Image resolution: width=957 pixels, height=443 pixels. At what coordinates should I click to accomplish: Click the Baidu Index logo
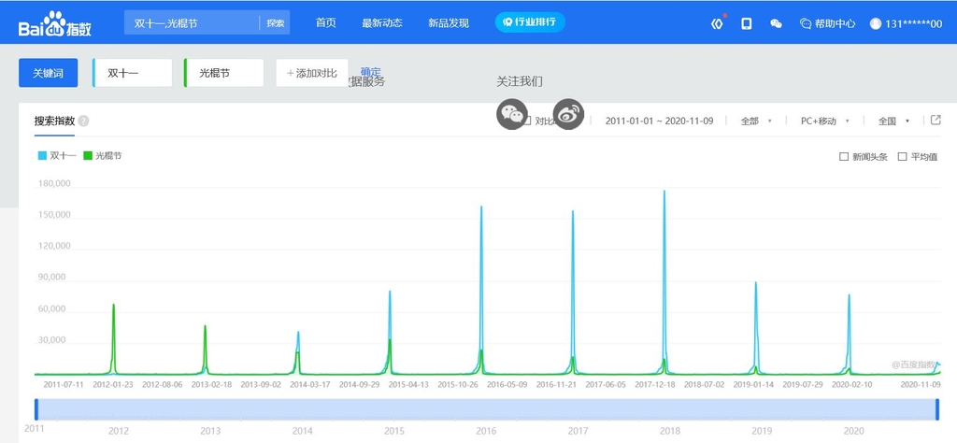[x=55, y=23]
